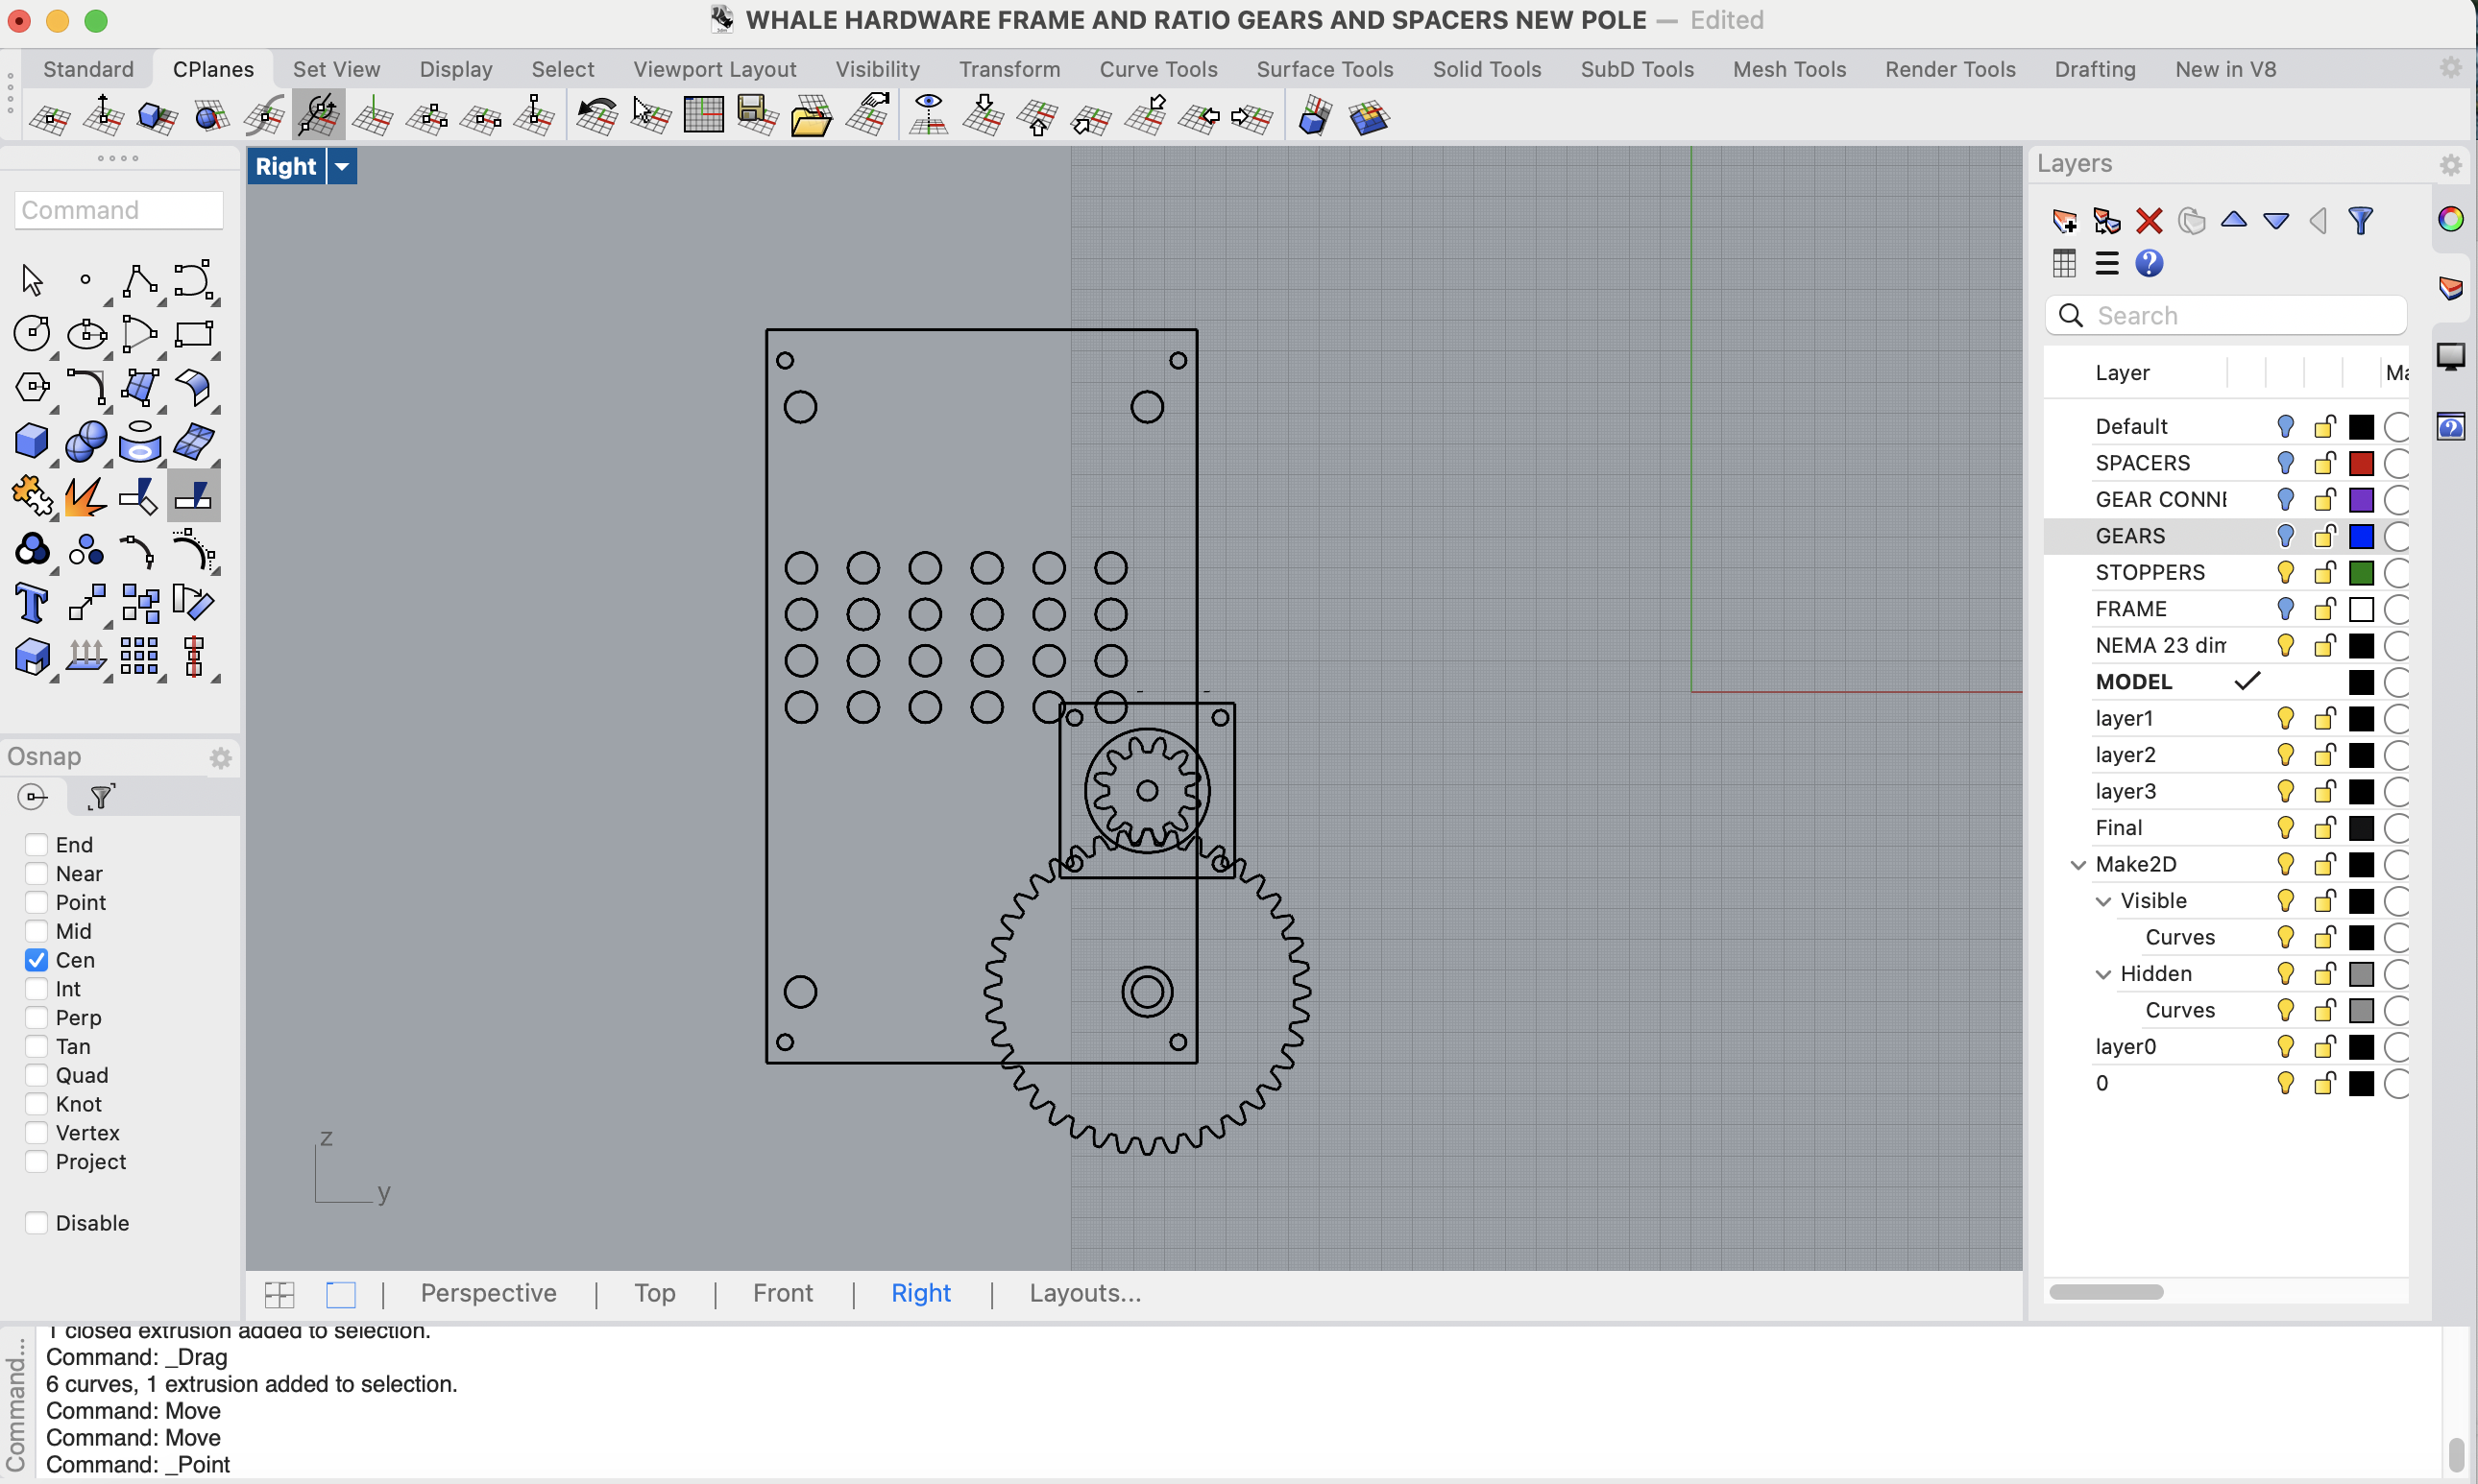The height and width of the screenshot is (1484, 2478).
Task: Enable the Near object snap
Action: [36, 874]
